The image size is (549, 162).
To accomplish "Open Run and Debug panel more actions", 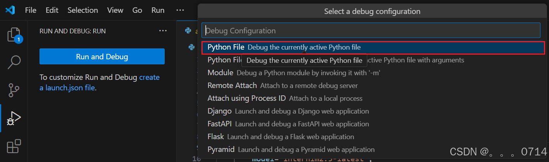I will [x=163, y=31].
